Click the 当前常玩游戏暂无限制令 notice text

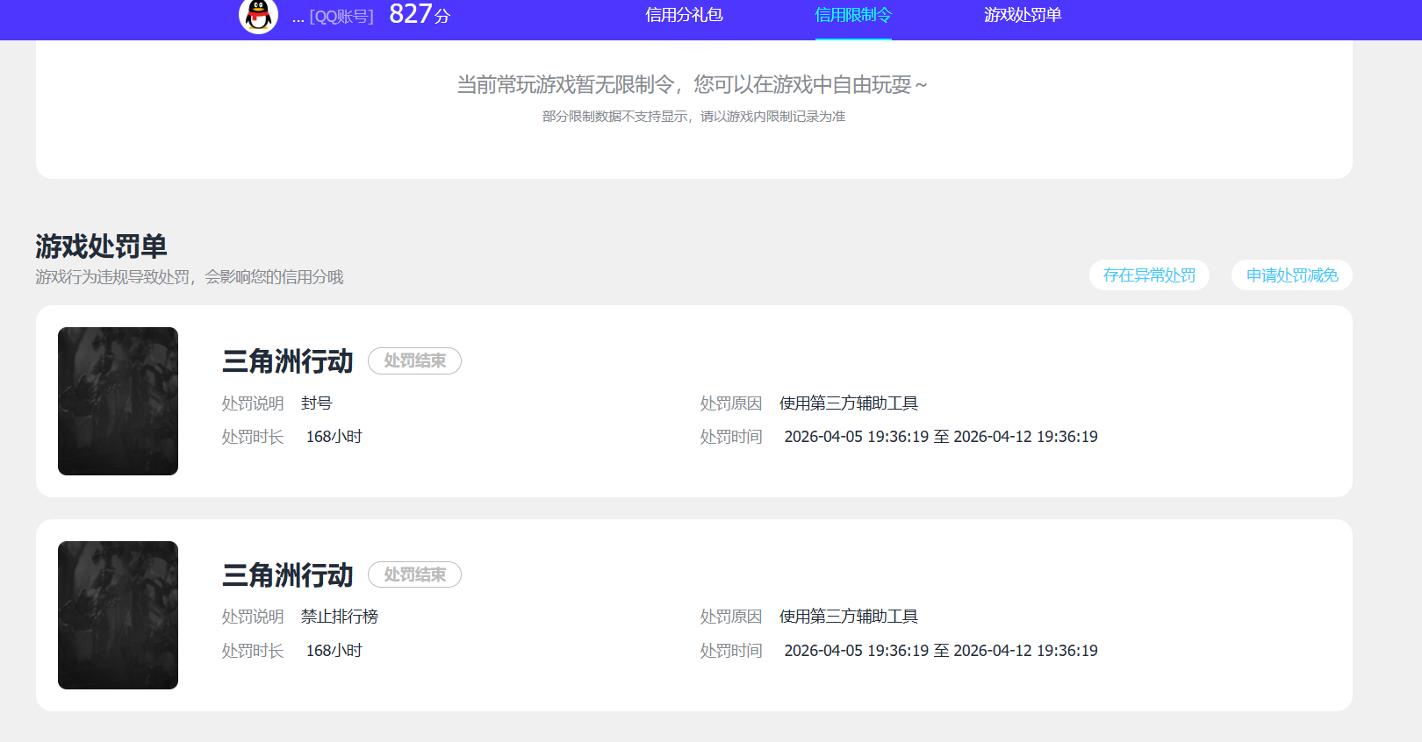tap(693, 84)
